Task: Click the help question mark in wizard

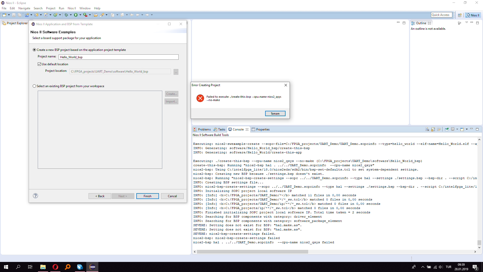Action: 35,196
